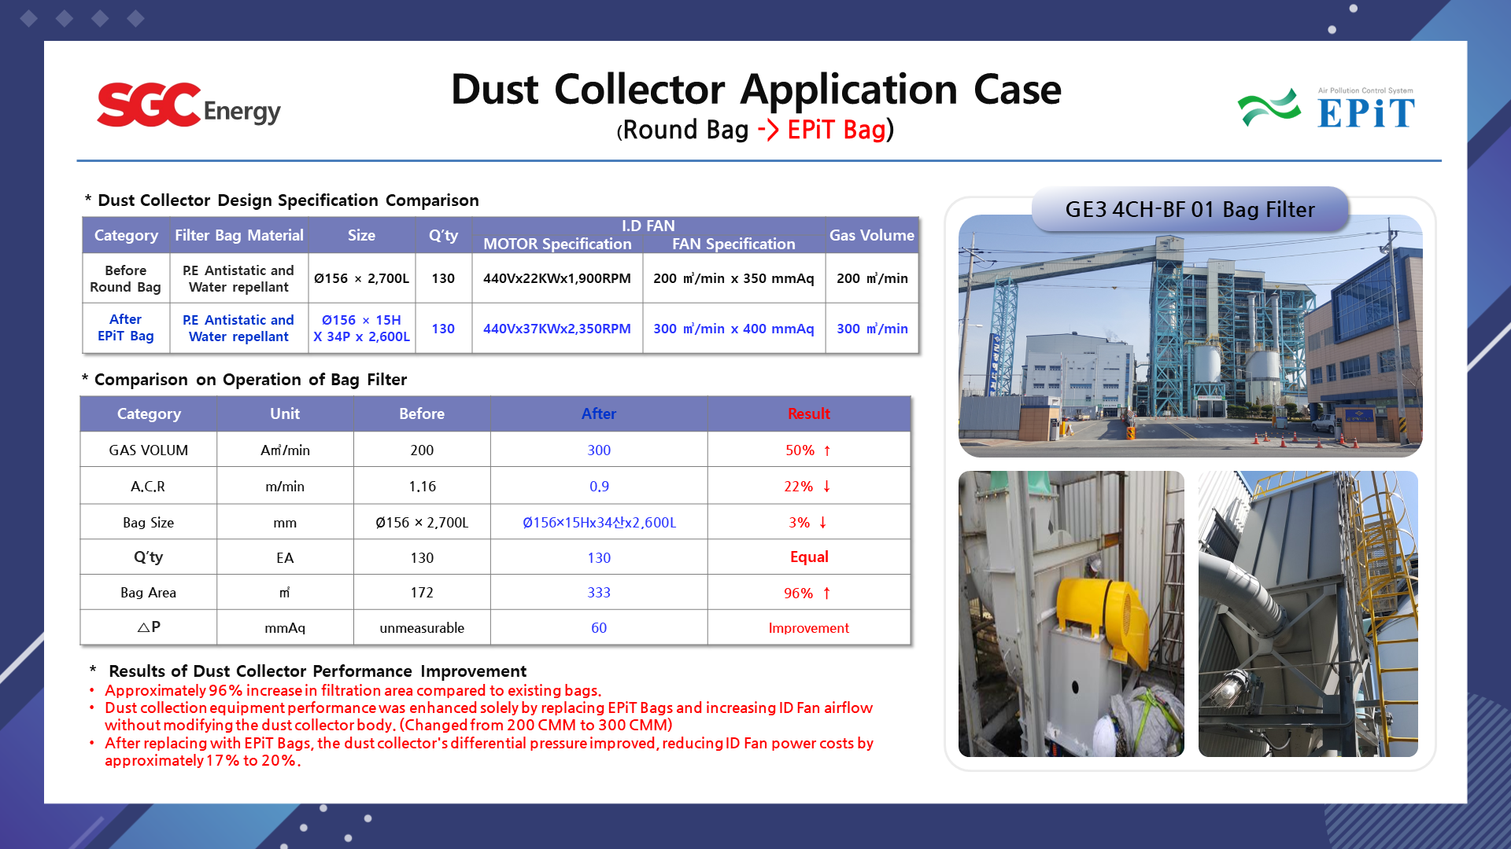Click the After EPiT Bag row label

(x=126, y=328)
